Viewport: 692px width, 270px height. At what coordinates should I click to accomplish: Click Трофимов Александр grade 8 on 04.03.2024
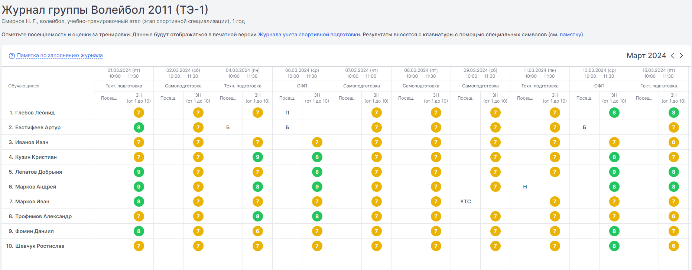[x=258, y=216]
